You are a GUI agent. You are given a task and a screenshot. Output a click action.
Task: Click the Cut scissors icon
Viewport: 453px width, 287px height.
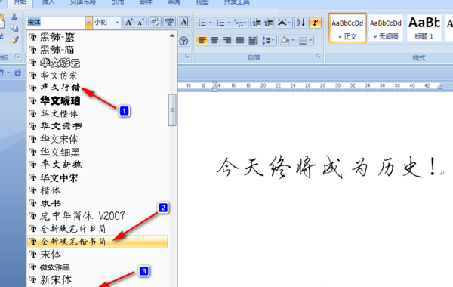14,17
